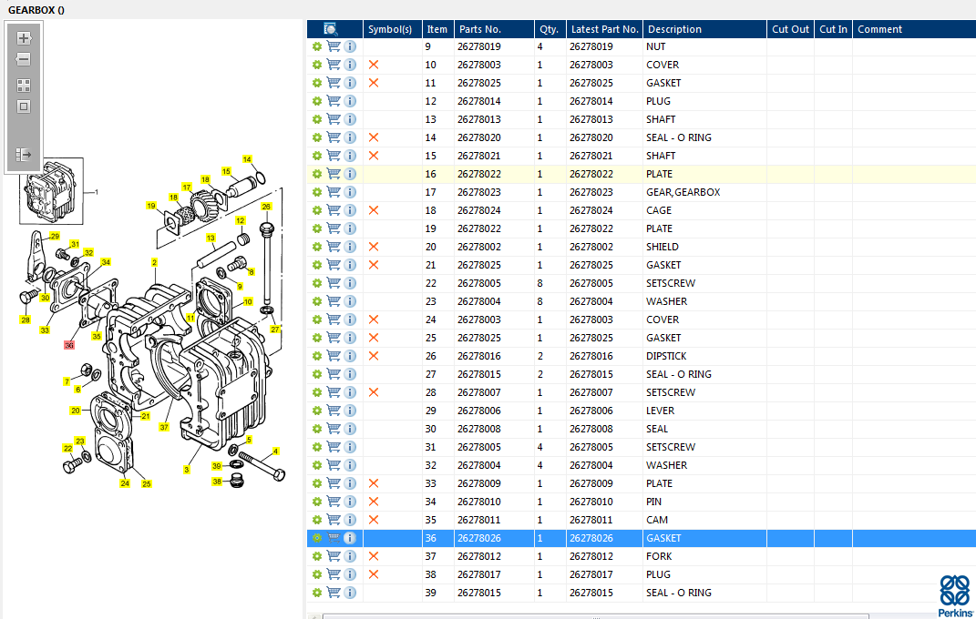
Task: Open info for selected GASKET item 36
Action: pos(350,538)
